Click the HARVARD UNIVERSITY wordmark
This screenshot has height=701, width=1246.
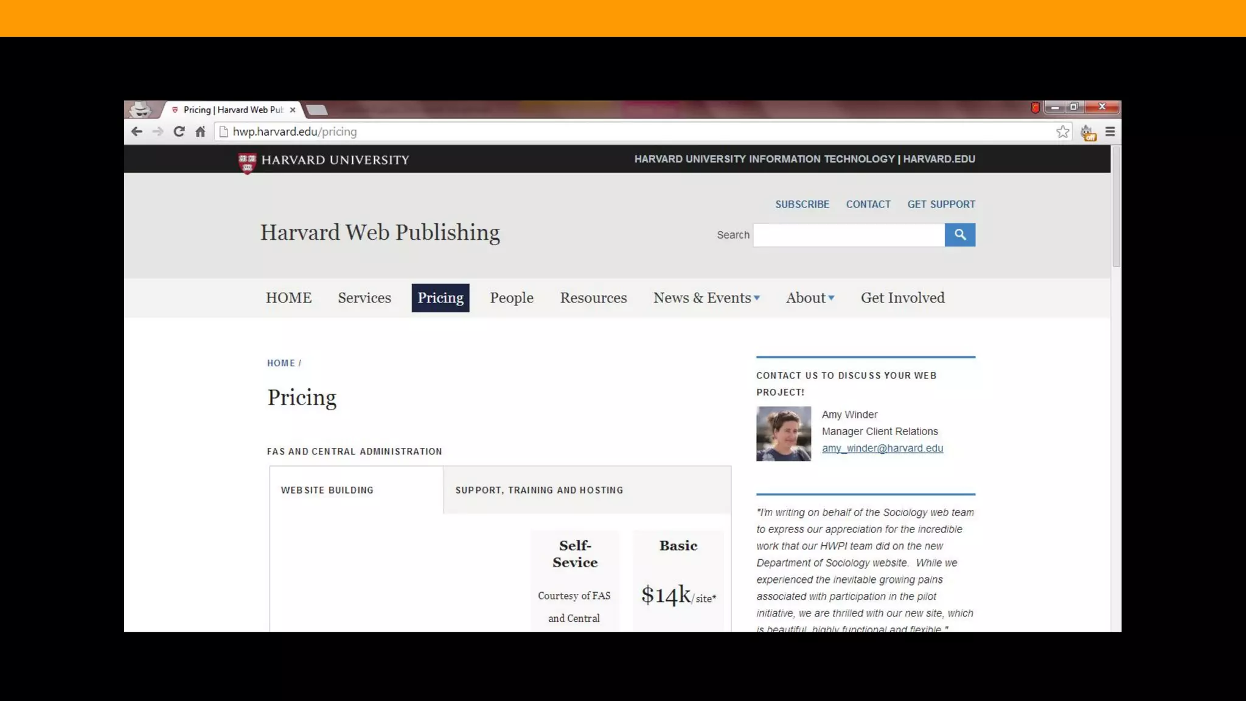pos(335,160)
